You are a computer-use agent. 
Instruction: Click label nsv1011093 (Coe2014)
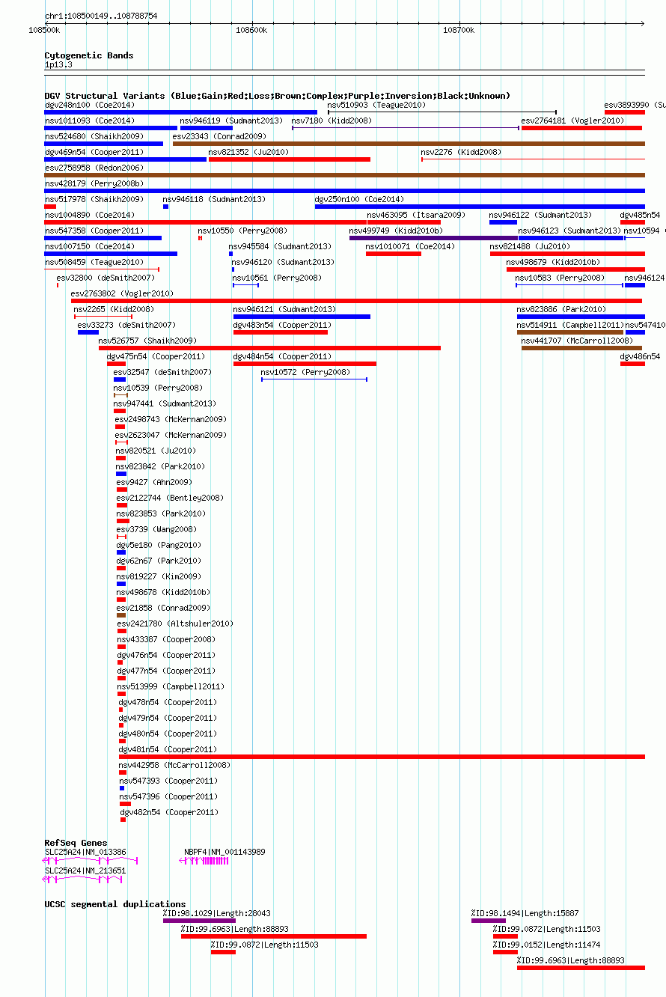pos(90,121)
